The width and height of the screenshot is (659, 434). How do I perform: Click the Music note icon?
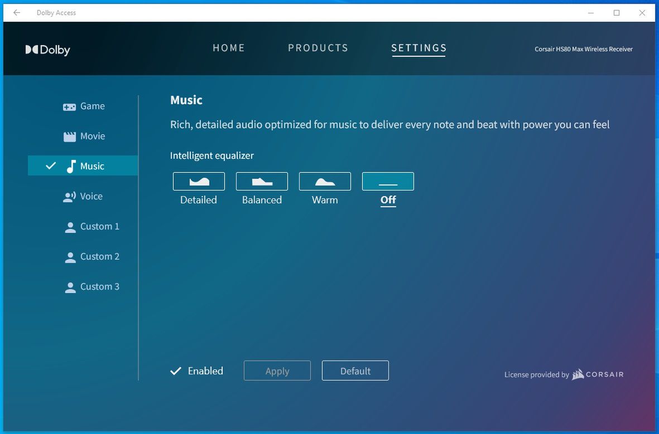71,166
